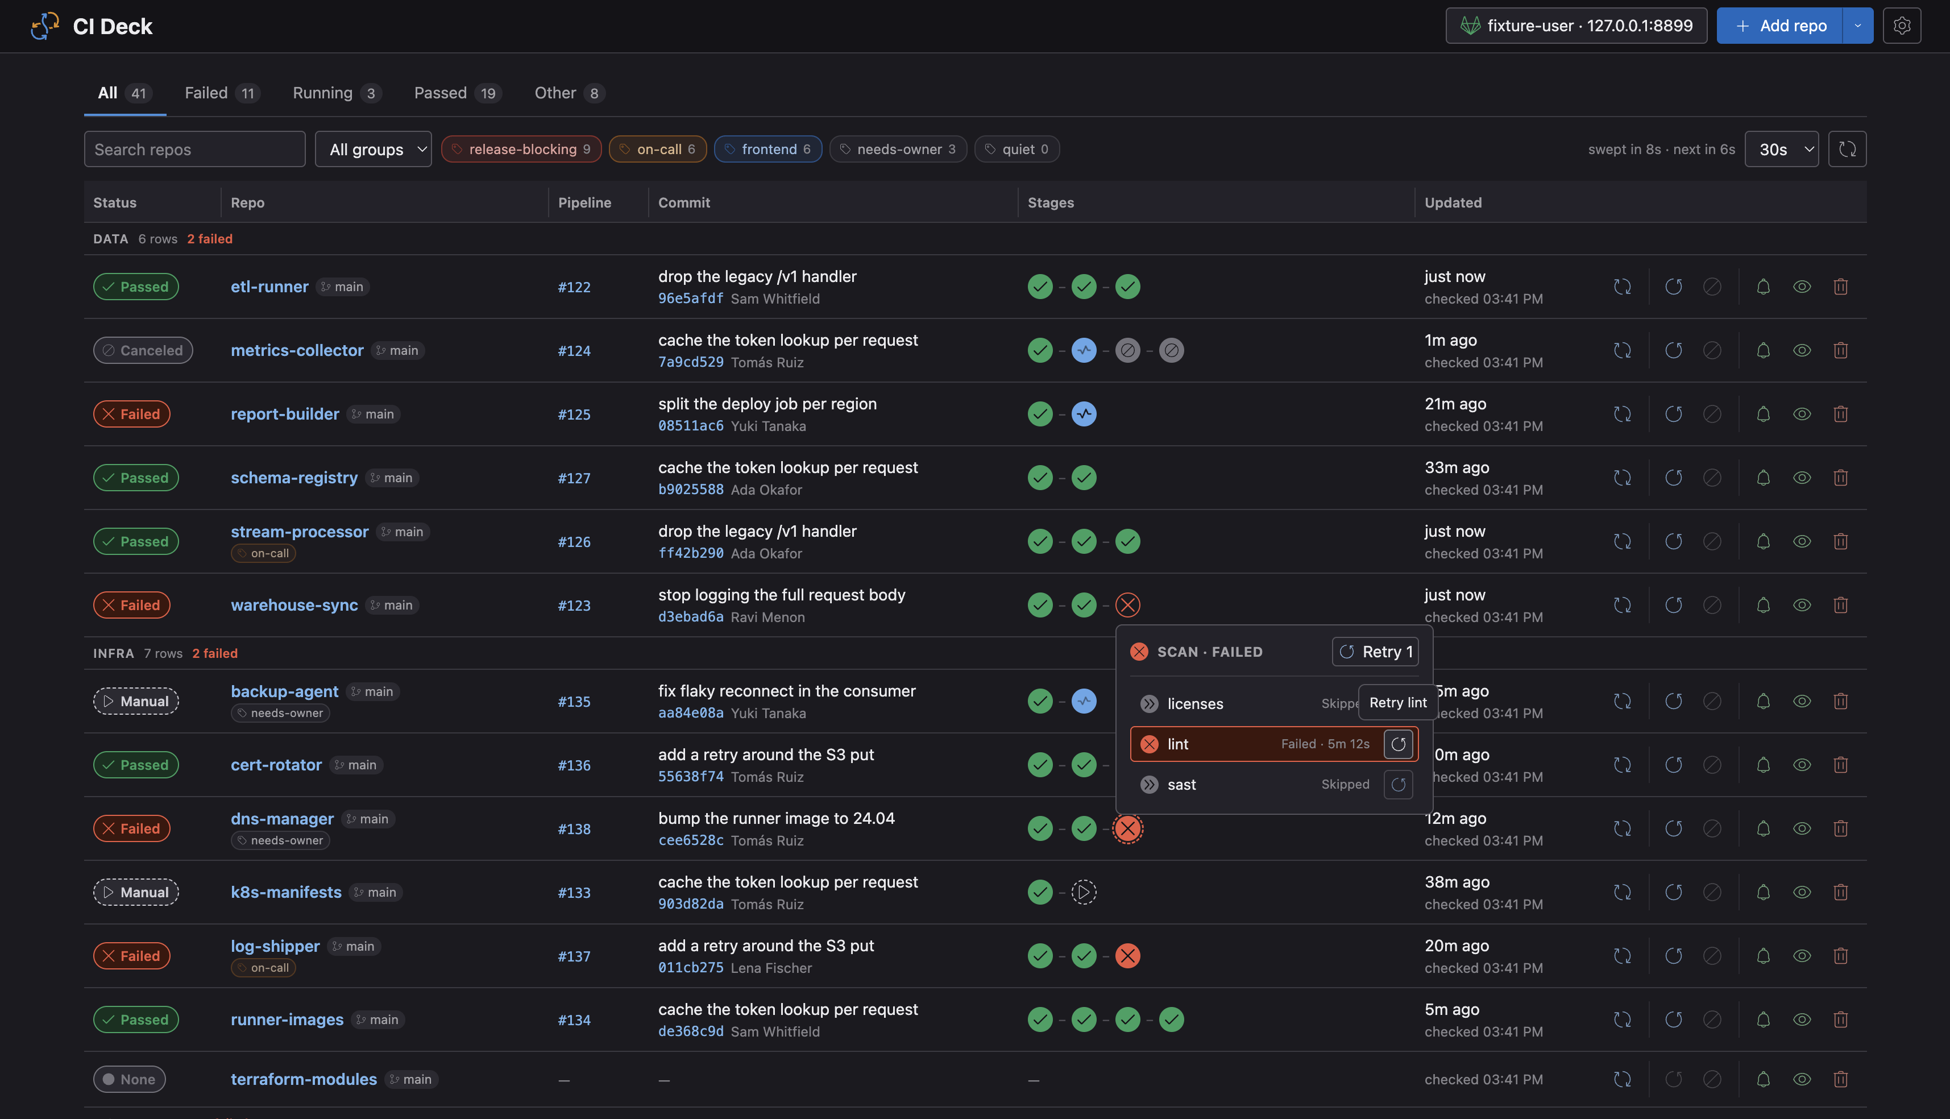This screenshot has height=1119, width=1950.
Task: Refresh the etl-runner row
Action: point(1622,287)
